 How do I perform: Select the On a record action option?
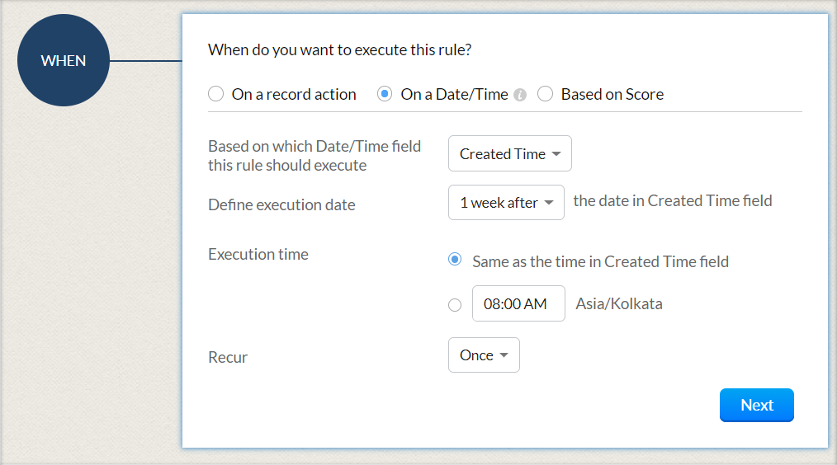coord(216,94)
